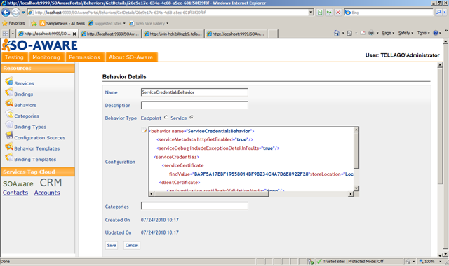Click the Description input field

click(194, 105)
